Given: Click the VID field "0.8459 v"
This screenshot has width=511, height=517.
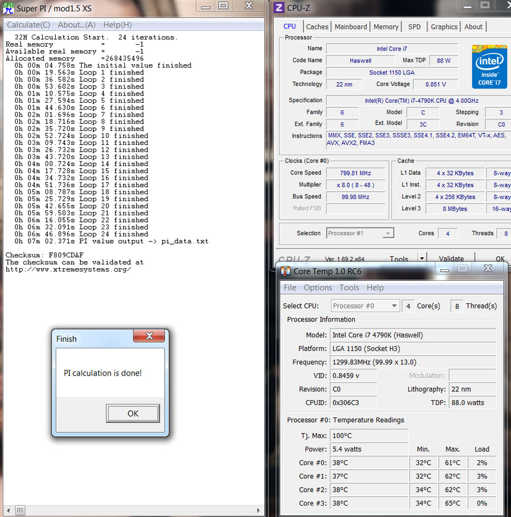Looking at the screenshot, I should coord(354,376).
